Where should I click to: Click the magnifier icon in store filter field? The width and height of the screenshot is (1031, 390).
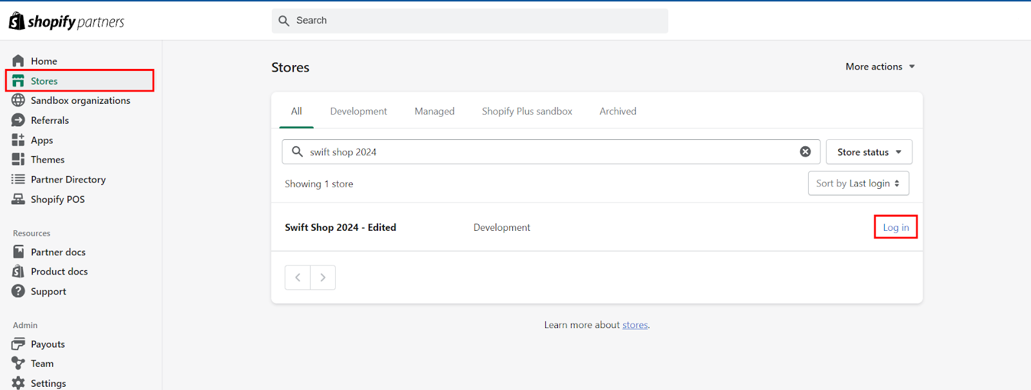click(x=297, y=151)
